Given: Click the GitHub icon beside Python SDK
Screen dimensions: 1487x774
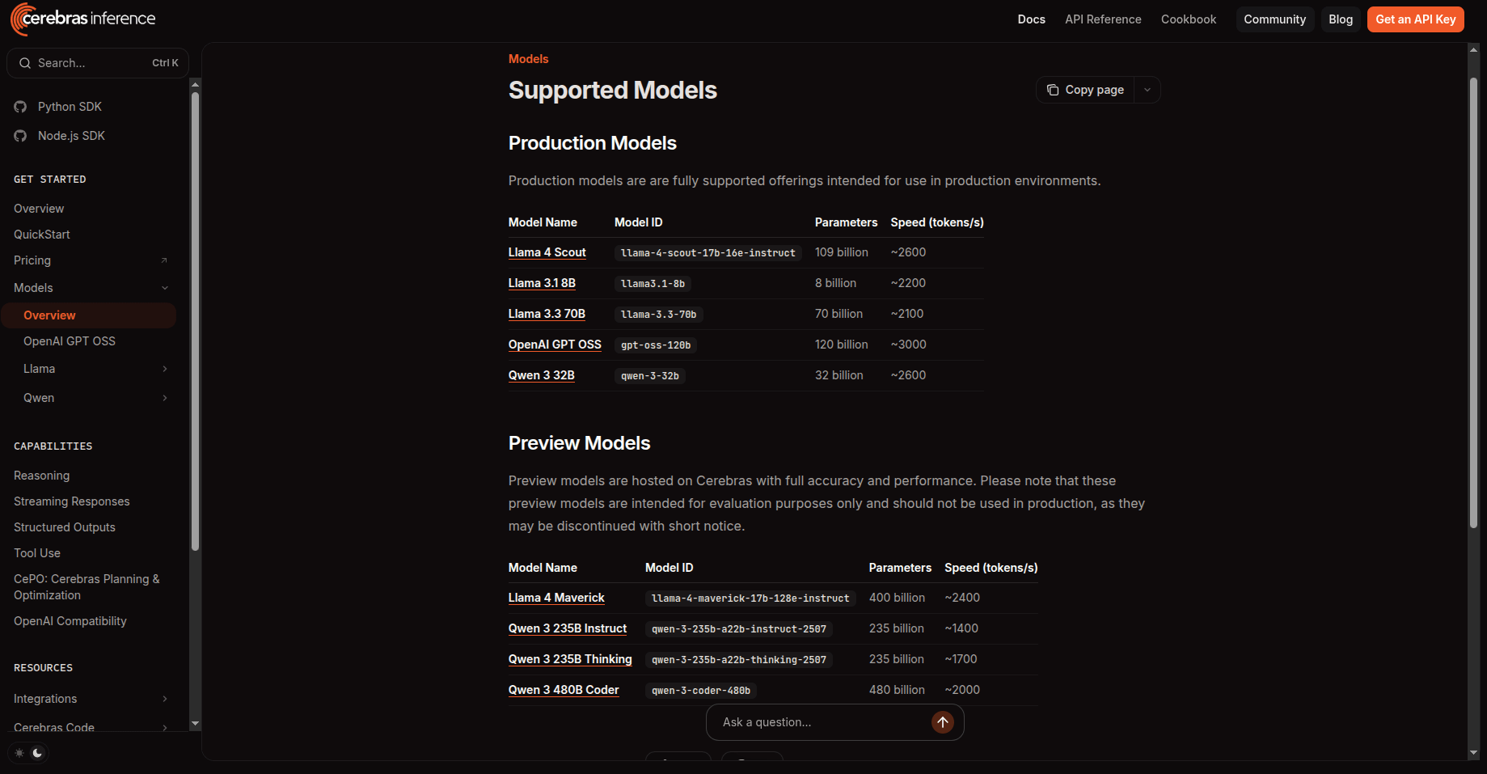Looking at the screenshot, I should [x=20, y=107].
